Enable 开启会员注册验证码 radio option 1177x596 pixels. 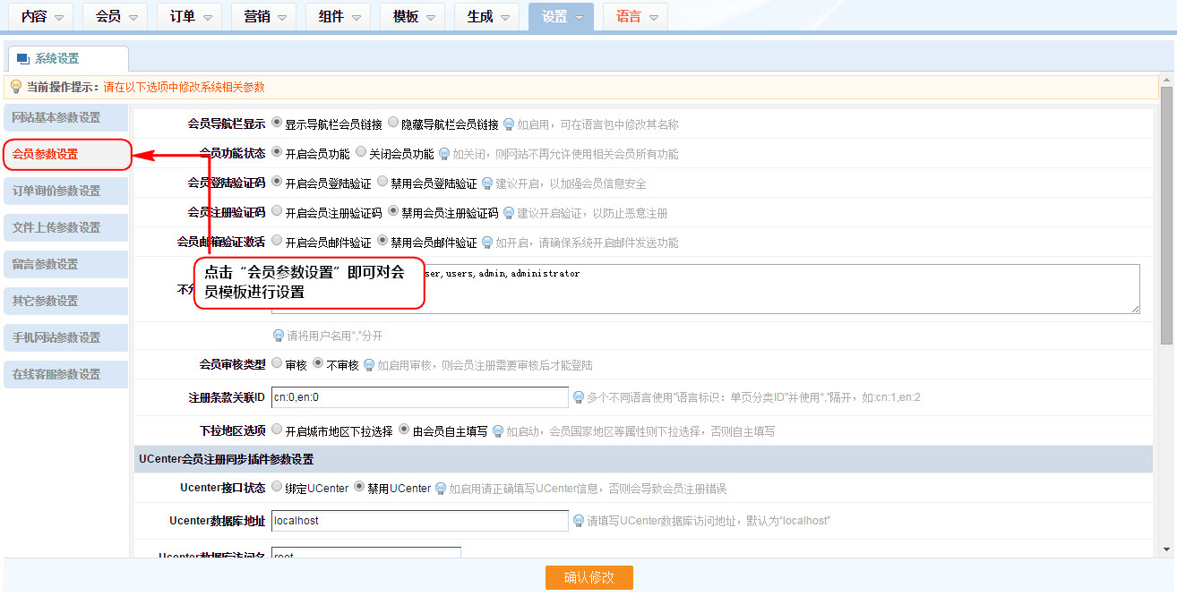(277, 212)
